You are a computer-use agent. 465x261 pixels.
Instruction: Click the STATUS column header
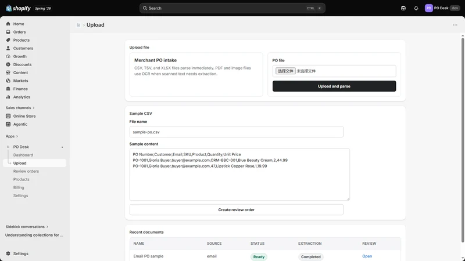click(257, 244)
